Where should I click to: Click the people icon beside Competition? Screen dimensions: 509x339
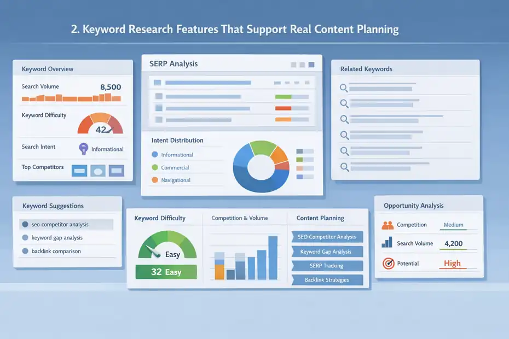[387, 225]
